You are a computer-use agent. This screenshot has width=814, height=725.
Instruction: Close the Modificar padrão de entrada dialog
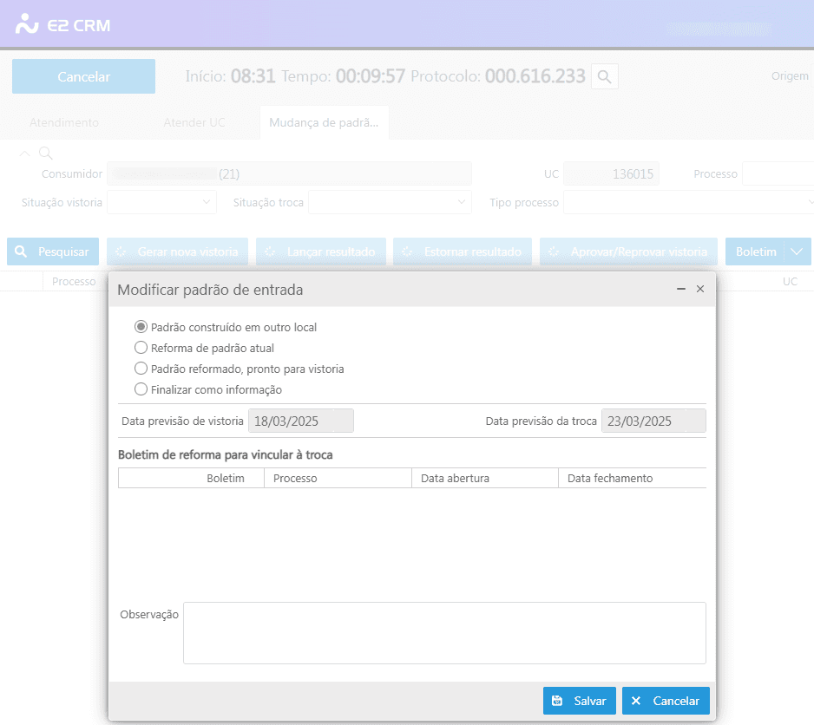coord(700,289)
